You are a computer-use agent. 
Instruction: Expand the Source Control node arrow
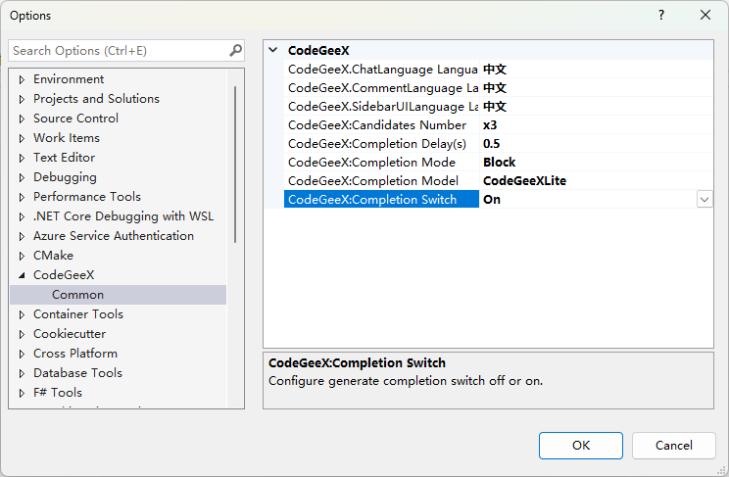[x=22, y=119]
